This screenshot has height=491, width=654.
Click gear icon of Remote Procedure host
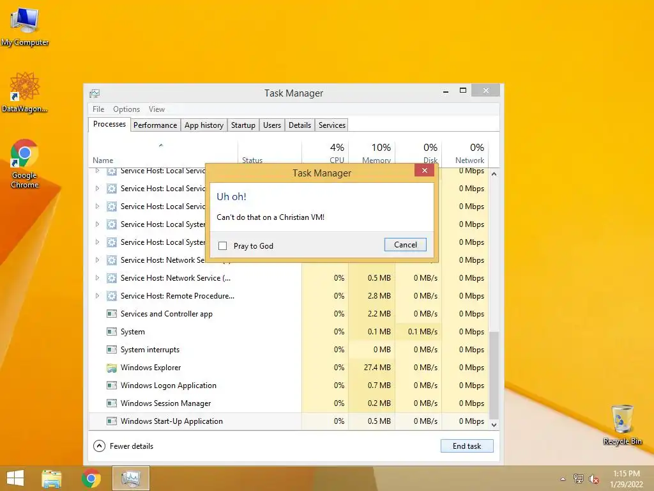coord(111,296)
